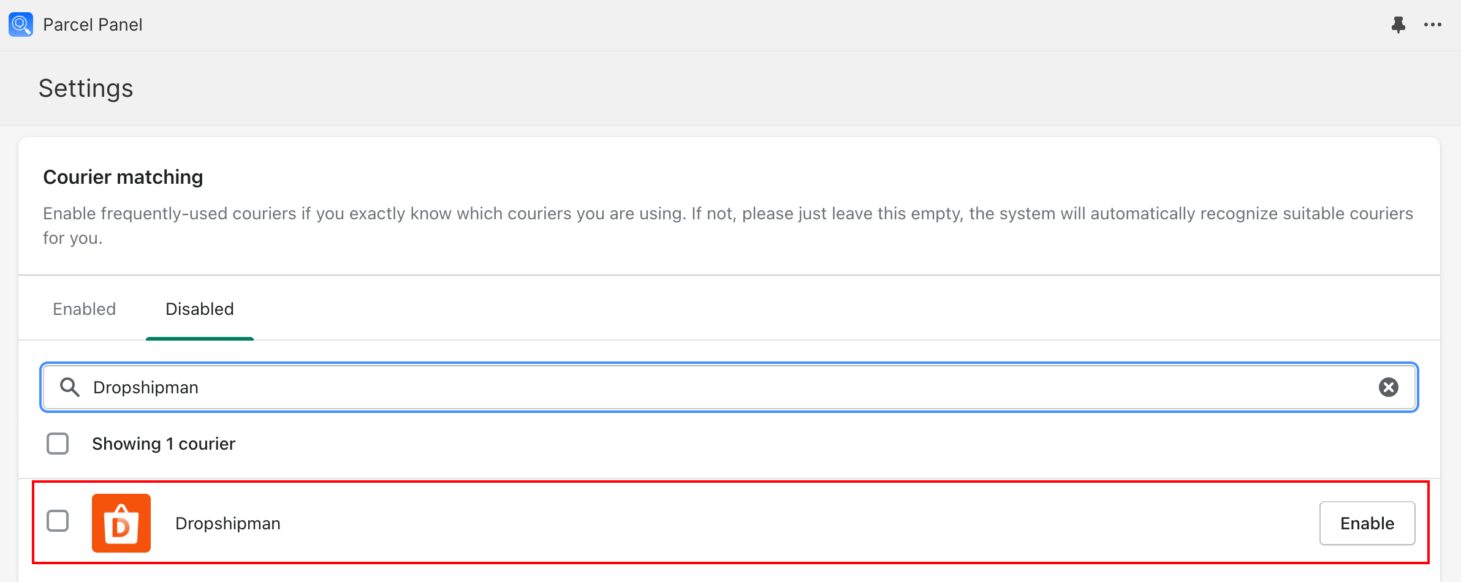Pin the Parcel Panel app
1461x582 pixels.
coord(1398,25)
